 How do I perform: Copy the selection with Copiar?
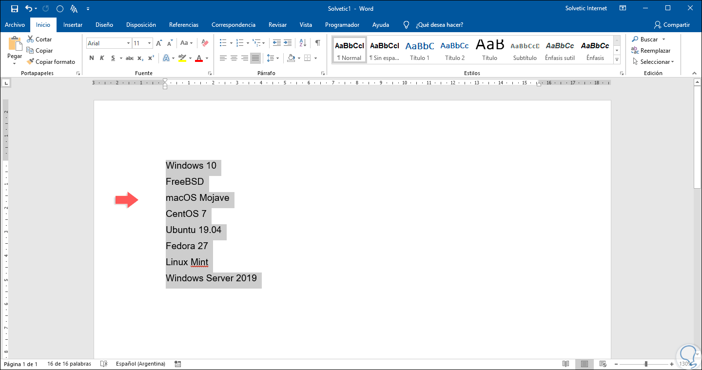click(39, 51)
